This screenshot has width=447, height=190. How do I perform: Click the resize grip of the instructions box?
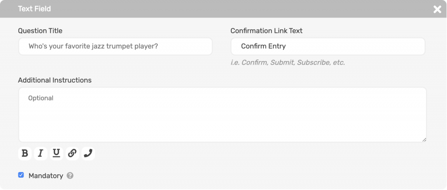[x=424, y=139]
